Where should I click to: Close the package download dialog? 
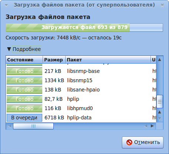[x=162, y=5]
